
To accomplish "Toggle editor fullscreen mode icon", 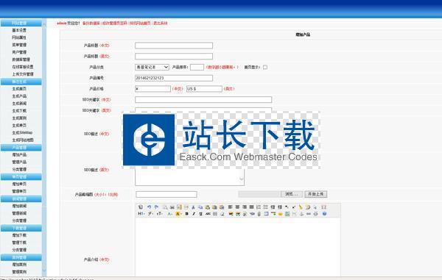I will pos(324,207).
